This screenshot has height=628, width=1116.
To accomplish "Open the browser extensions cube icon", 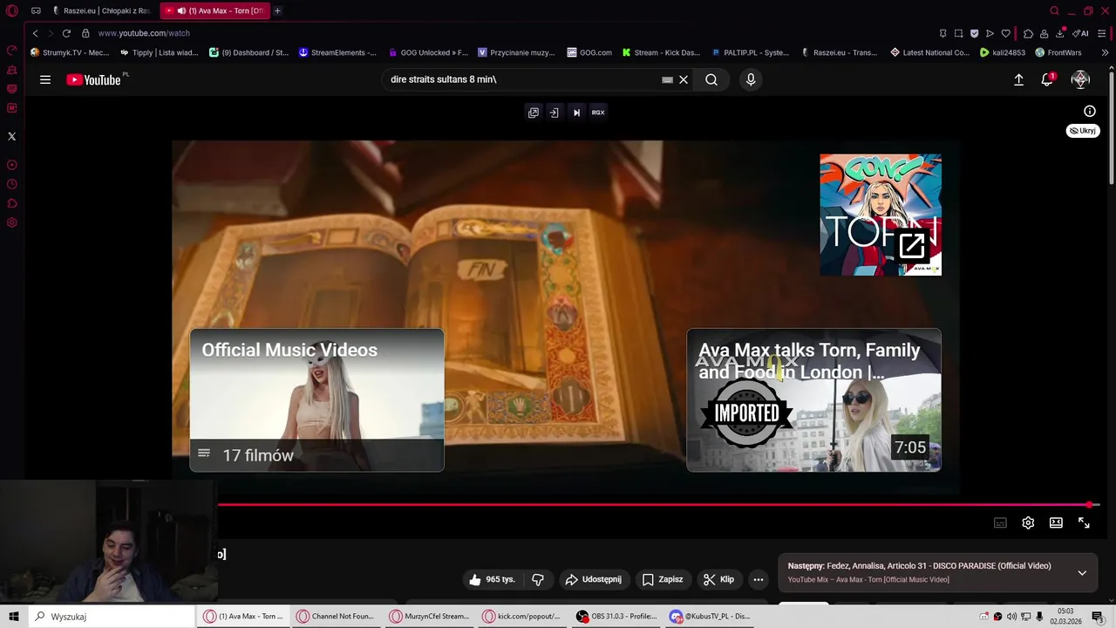I will tap(1028, 33).
